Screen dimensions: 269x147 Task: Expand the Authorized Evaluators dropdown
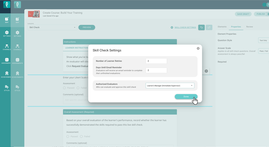[170, 85]
